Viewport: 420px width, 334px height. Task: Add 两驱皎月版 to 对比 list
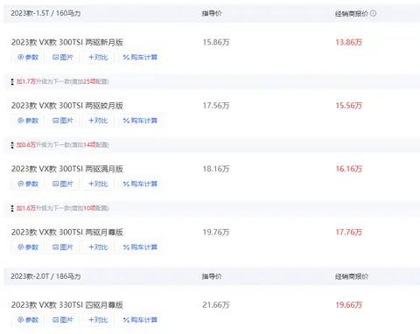(x=98, y=121)
